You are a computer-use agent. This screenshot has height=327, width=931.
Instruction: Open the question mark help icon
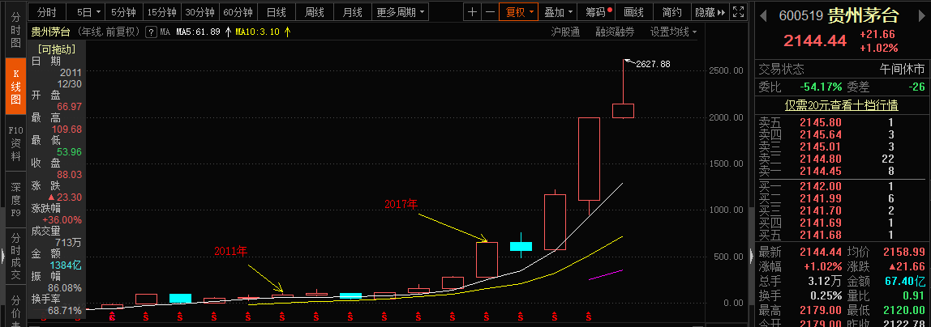click(152, 32)
